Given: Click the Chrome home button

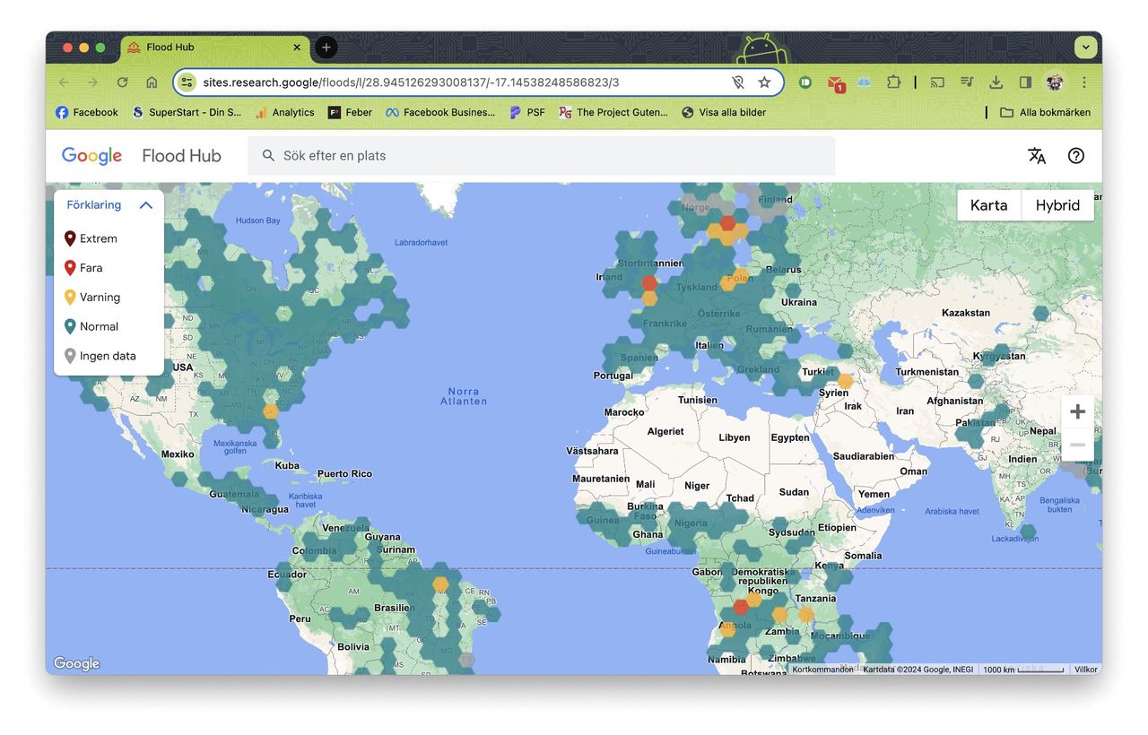Looking at the screenshot, I should coord(152,82).
